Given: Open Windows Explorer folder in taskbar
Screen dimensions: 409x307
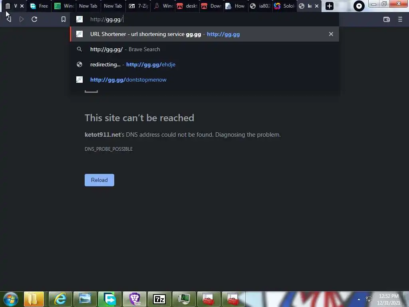Looking at the screenshot, I should 34,299.
